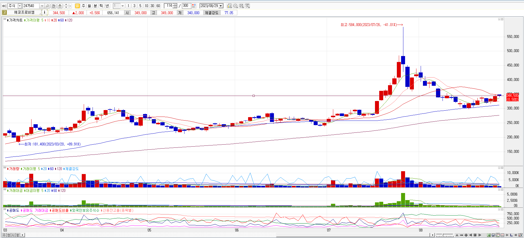Select the 일 daily period toggle

[x=77, y=6]
